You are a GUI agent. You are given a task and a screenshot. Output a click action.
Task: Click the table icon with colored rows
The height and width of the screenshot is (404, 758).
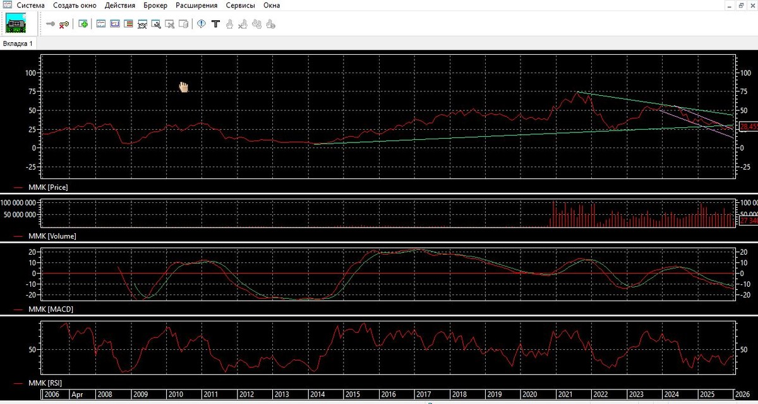128,24
